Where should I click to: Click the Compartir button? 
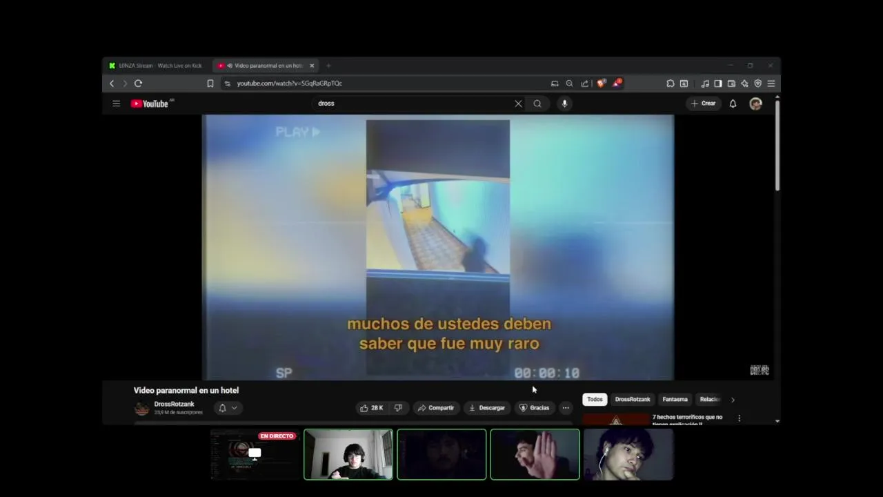click(x=436, y=408)
